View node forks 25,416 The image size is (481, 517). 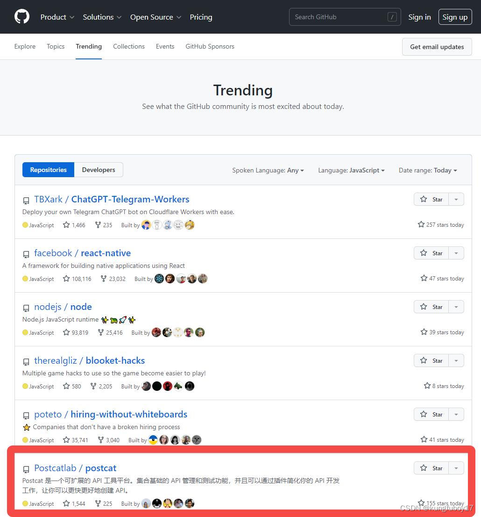pyautogui.click(x=110, y=332)
